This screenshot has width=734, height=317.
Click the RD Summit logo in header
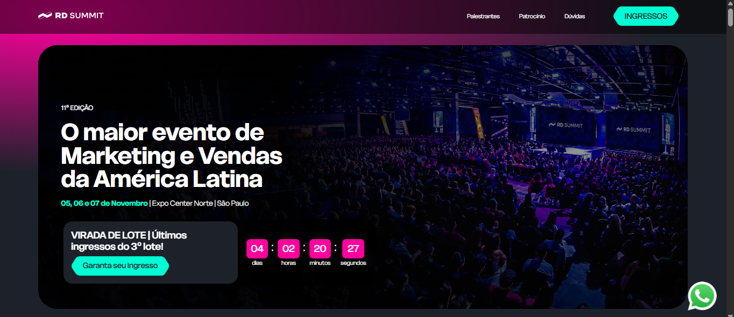pyautogui.click(x=71, y=16)
